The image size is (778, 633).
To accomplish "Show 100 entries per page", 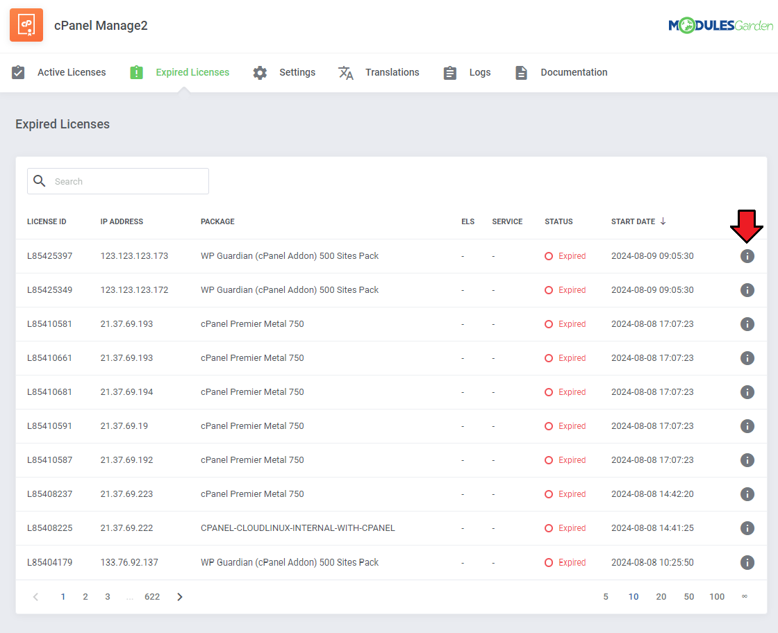I will (x=717, y=597).
